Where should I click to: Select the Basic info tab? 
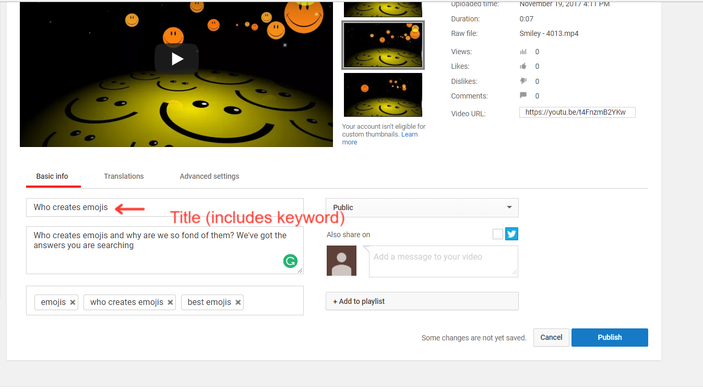(x=52, y=176)
